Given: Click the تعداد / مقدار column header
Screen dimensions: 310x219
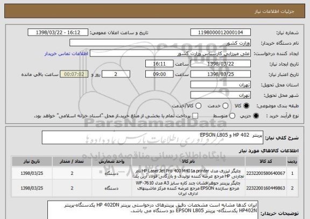Looking at the screenshot, I should tap(72, 161).
